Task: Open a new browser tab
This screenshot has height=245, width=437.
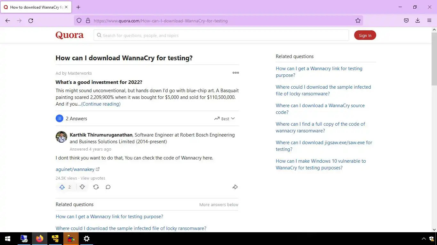Action: [x=78, y=7]
